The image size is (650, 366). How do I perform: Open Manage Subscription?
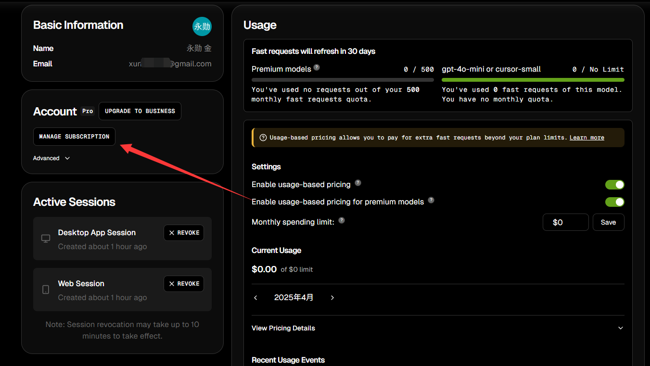[x=74, y=137]
